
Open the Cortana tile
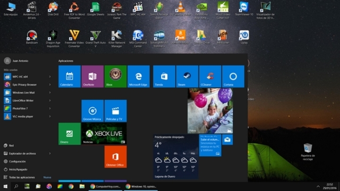pos(233,76)
